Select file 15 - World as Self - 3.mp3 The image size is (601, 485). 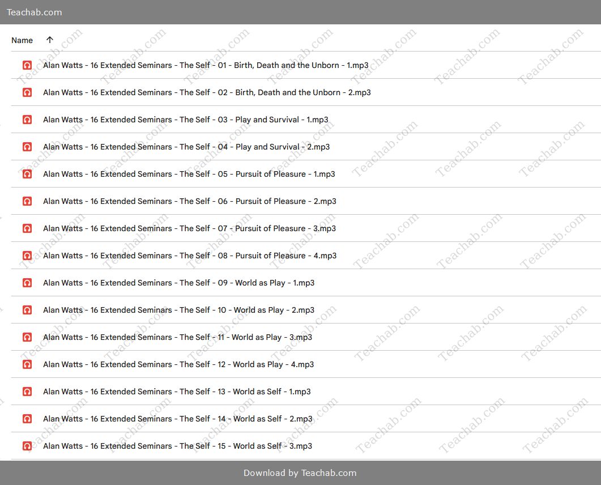click(x=177, y=446)
